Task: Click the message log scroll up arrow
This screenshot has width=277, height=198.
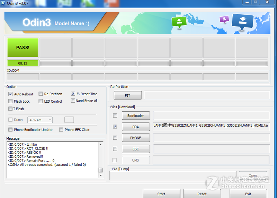Action: [x=100, y=145]
